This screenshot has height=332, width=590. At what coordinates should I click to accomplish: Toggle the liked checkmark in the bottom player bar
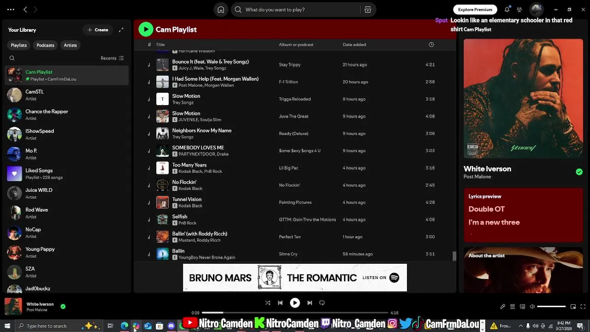pyautogui.click(x=63, y=306)
